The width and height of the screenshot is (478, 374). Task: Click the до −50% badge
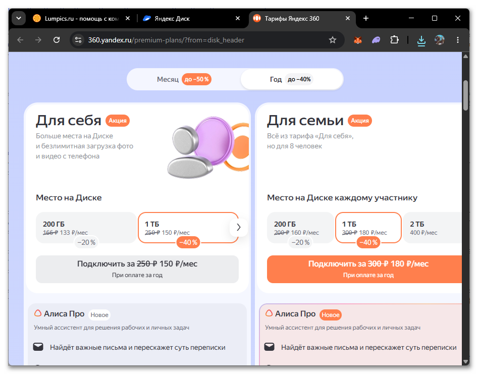coord(197,79)
